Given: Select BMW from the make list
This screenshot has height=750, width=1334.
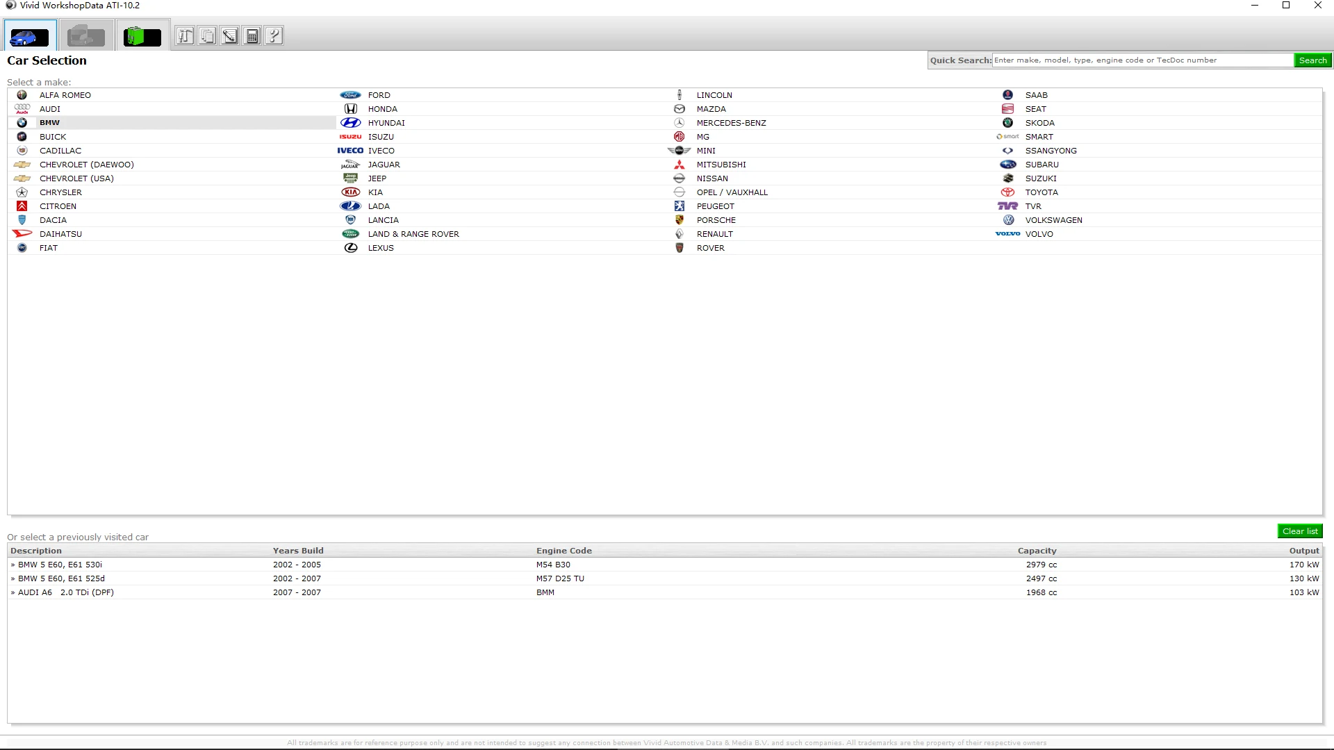Looking at the screenshot, I should pos(49,123).
